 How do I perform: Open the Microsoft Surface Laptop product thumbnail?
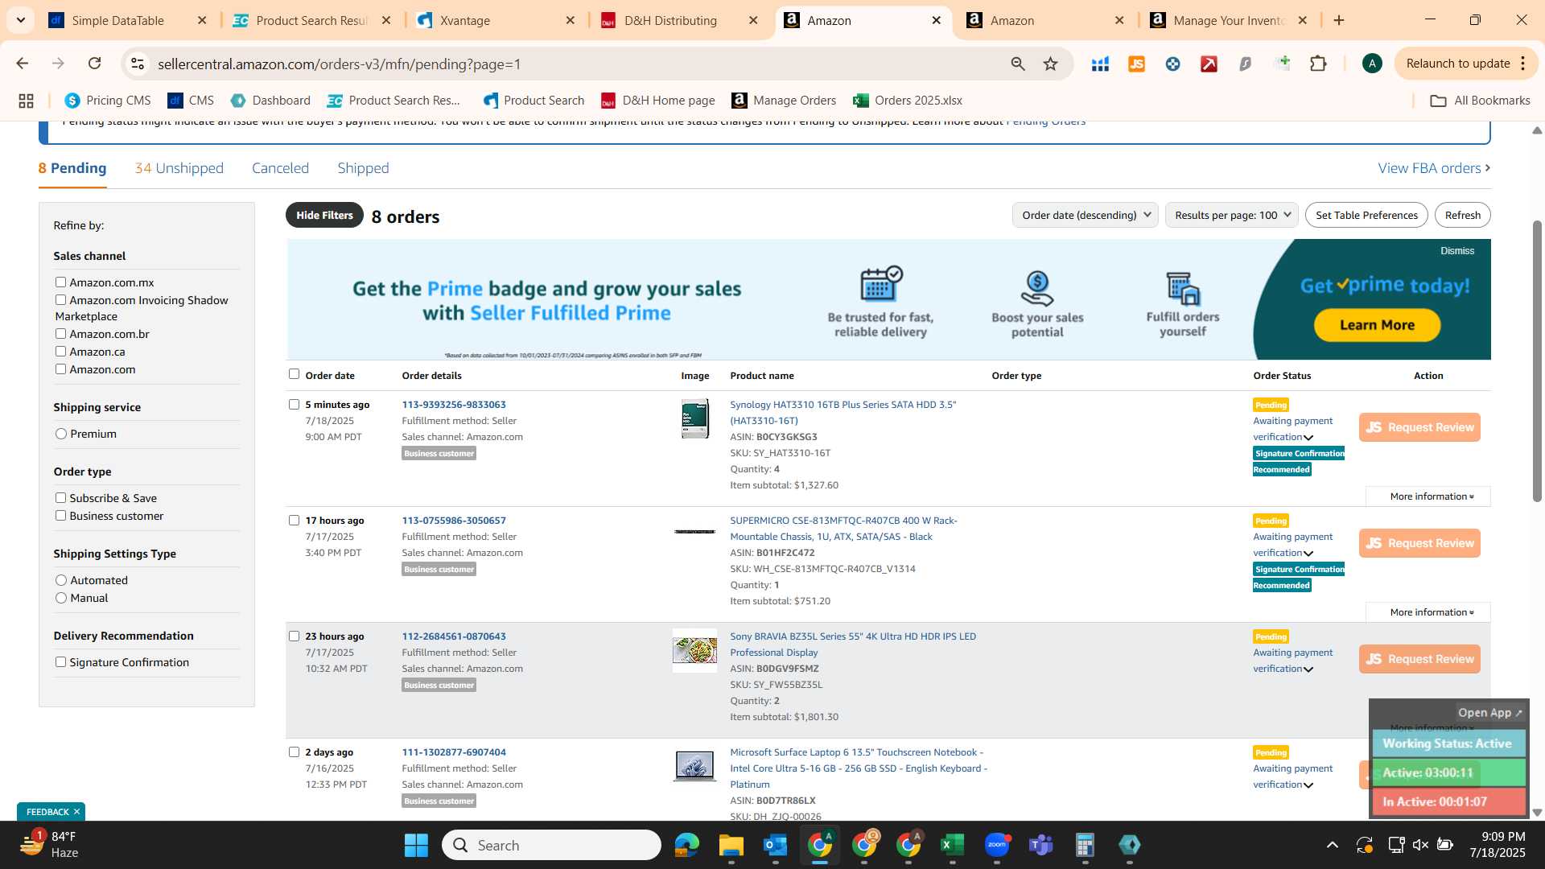[694, 765]
